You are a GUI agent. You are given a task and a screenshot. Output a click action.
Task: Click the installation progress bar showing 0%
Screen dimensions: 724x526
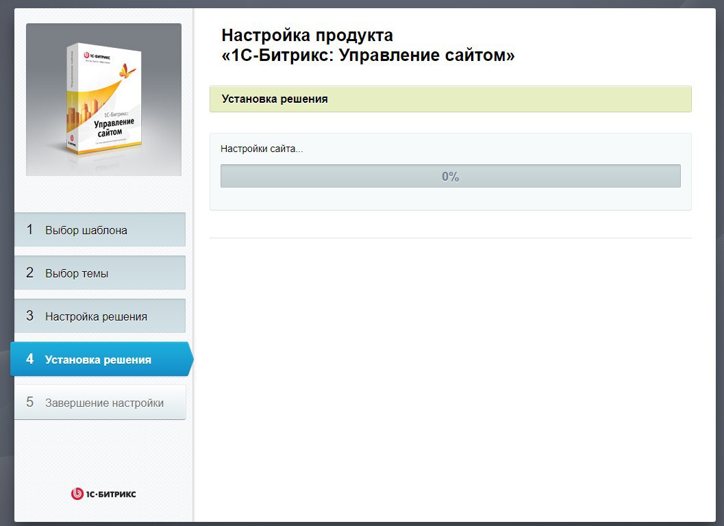(x=450, y=176)
